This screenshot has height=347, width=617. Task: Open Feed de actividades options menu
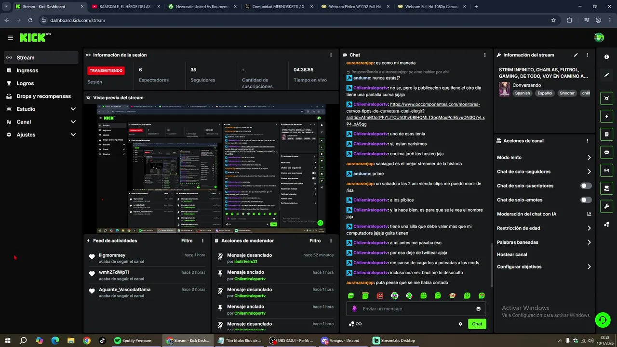pos(202,240)
